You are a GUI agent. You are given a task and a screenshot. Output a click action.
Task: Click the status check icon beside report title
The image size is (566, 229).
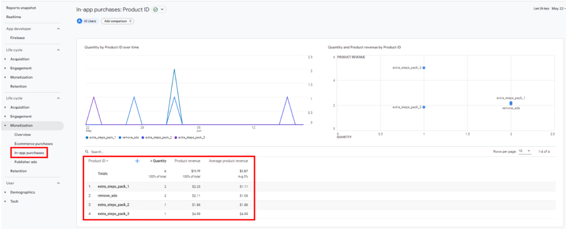[156, 9]
